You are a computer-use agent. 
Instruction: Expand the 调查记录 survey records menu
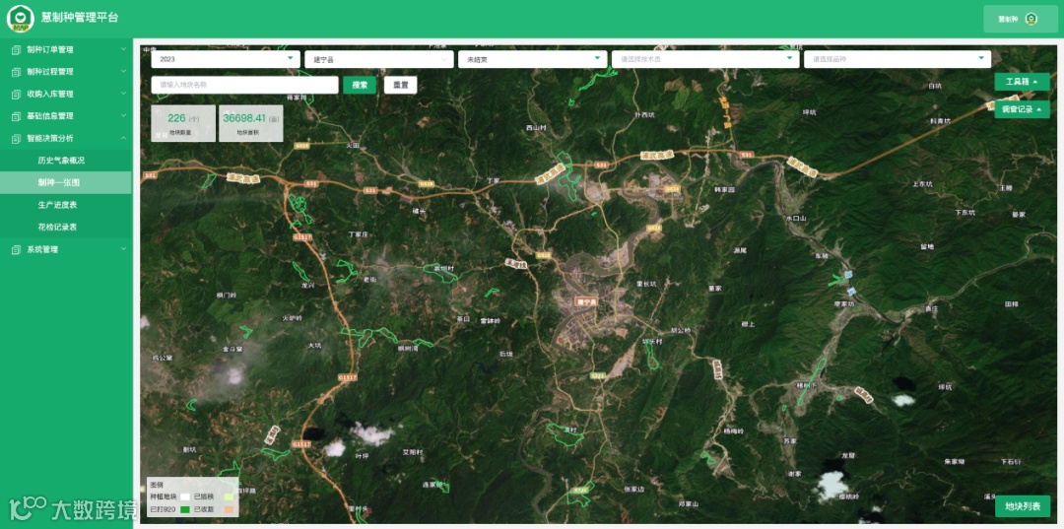[1022, 109]
